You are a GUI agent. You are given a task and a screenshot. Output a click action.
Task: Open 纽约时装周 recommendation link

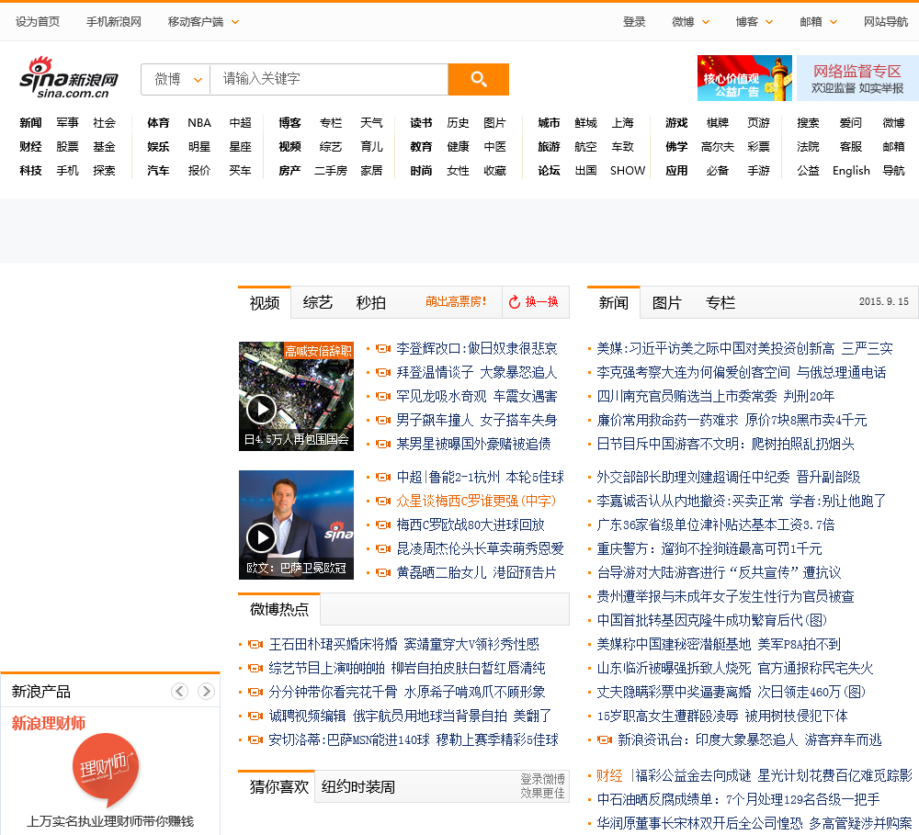pyautogui.click(x=358, y=787)
